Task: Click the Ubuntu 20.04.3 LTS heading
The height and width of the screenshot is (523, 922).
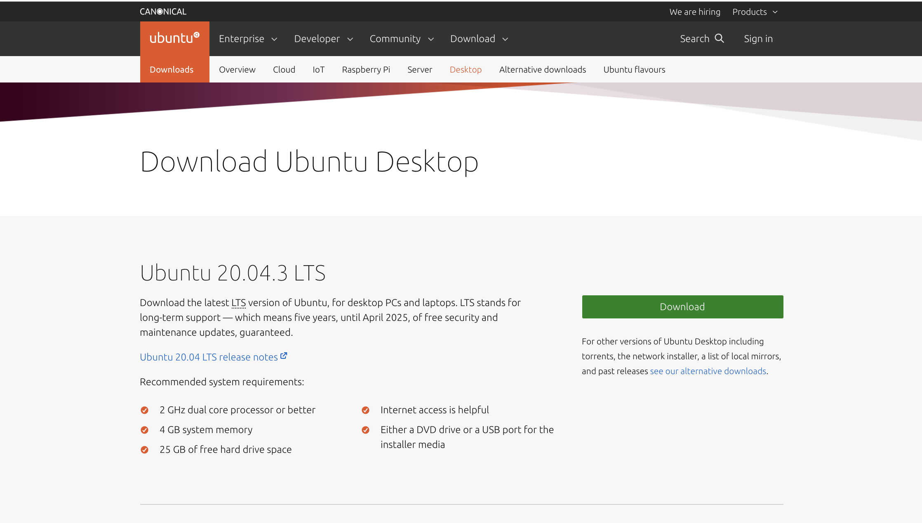Action: [233, 273]
